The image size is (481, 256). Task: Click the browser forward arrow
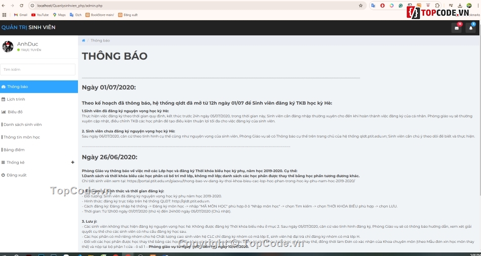(x=13, y=6)
